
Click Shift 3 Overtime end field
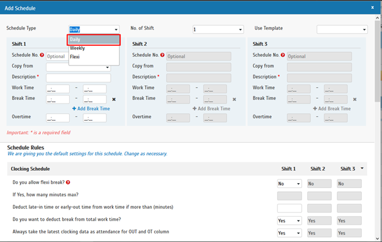click(335, 118)
